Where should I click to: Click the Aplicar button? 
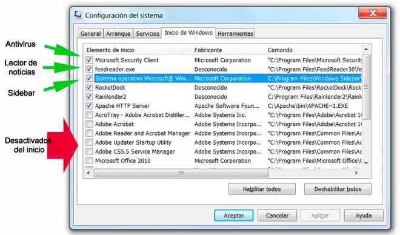320,216
